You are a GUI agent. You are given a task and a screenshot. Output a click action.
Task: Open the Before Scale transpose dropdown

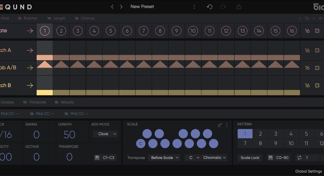(x=164, y=158)
